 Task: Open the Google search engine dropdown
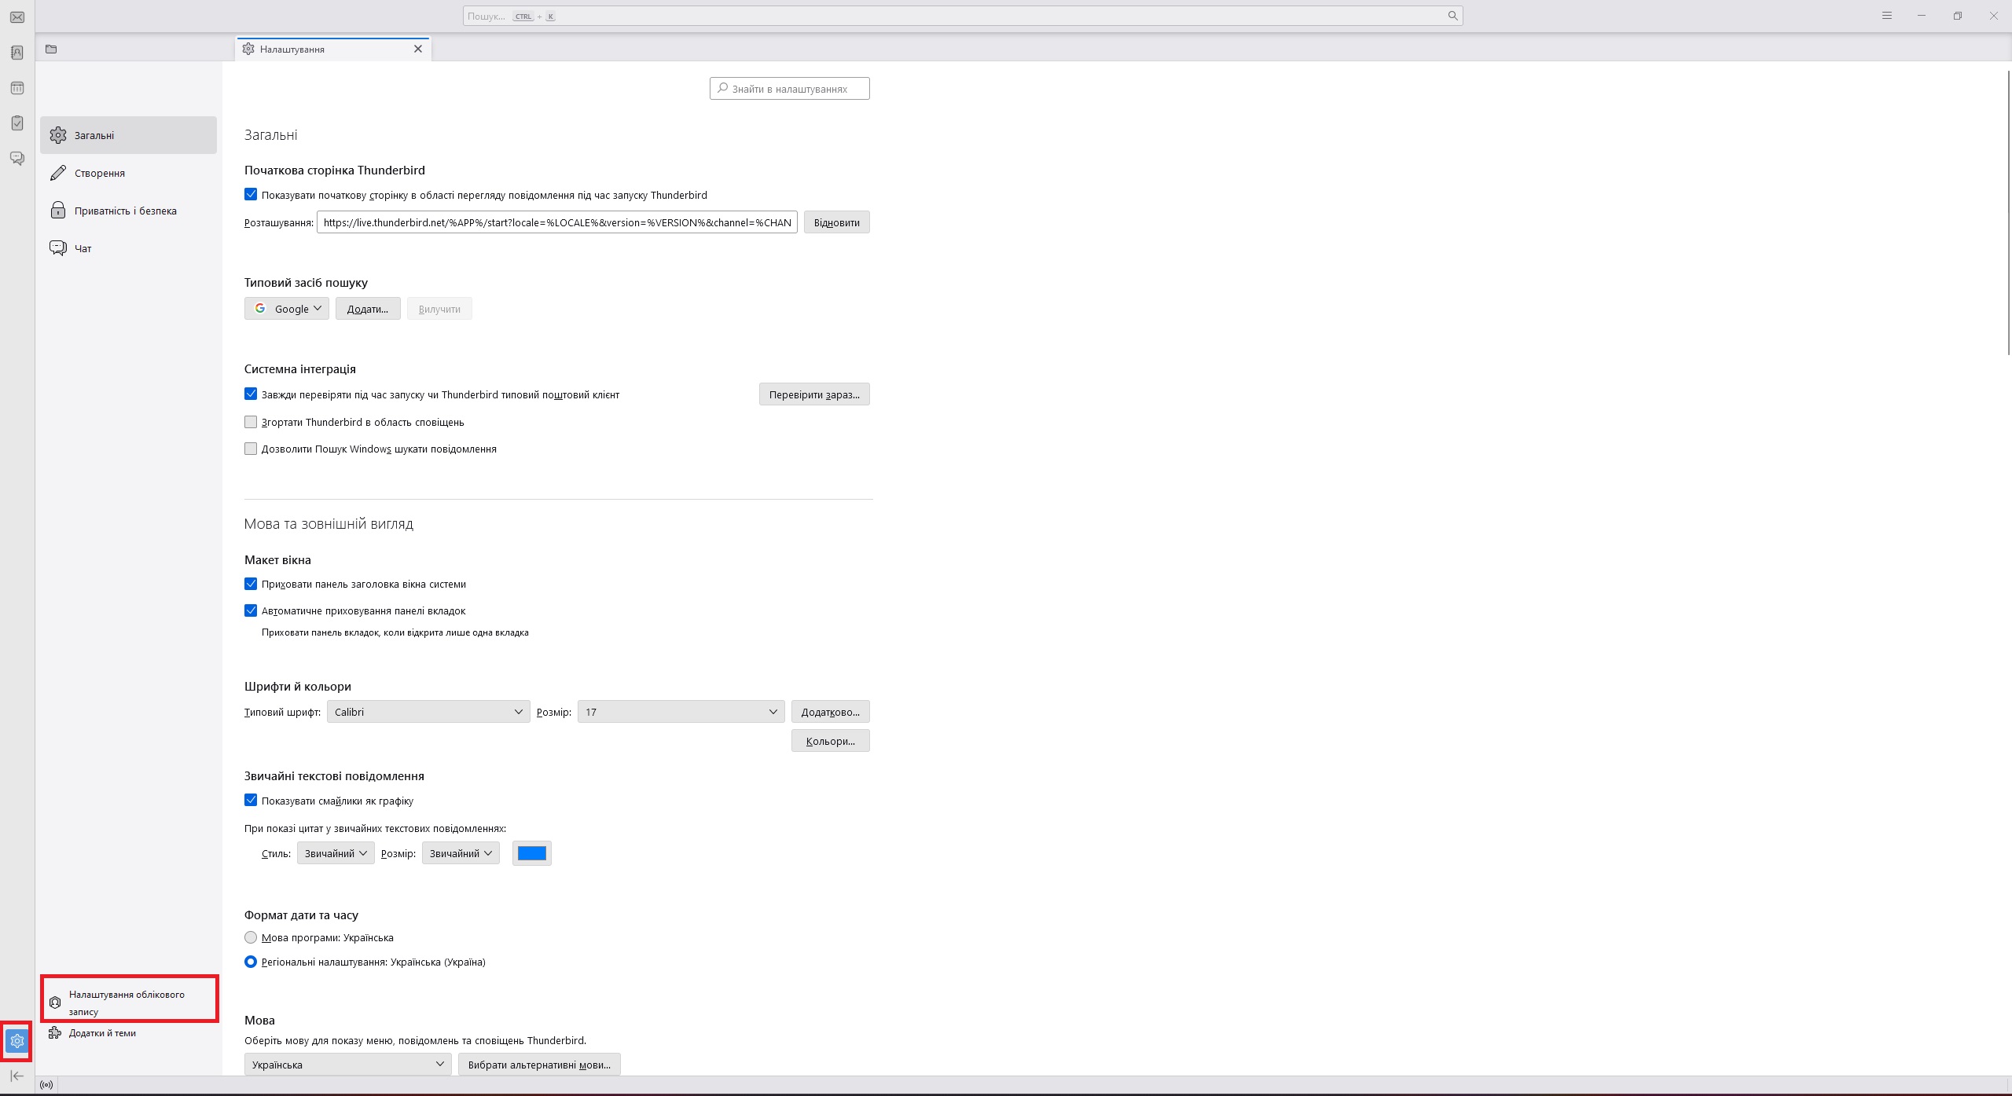(287, 309)
